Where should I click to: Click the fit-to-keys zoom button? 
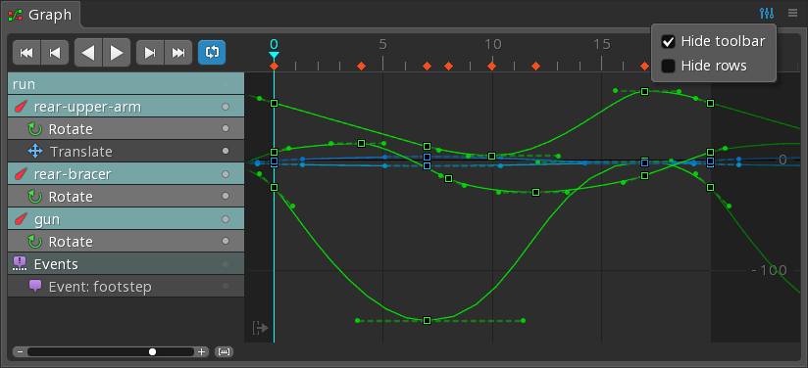click(x=225, y=352)
